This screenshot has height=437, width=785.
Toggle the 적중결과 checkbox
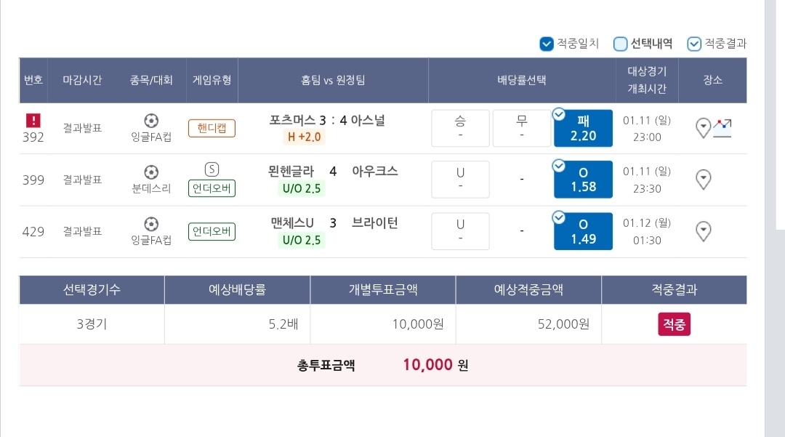[694, 44]
